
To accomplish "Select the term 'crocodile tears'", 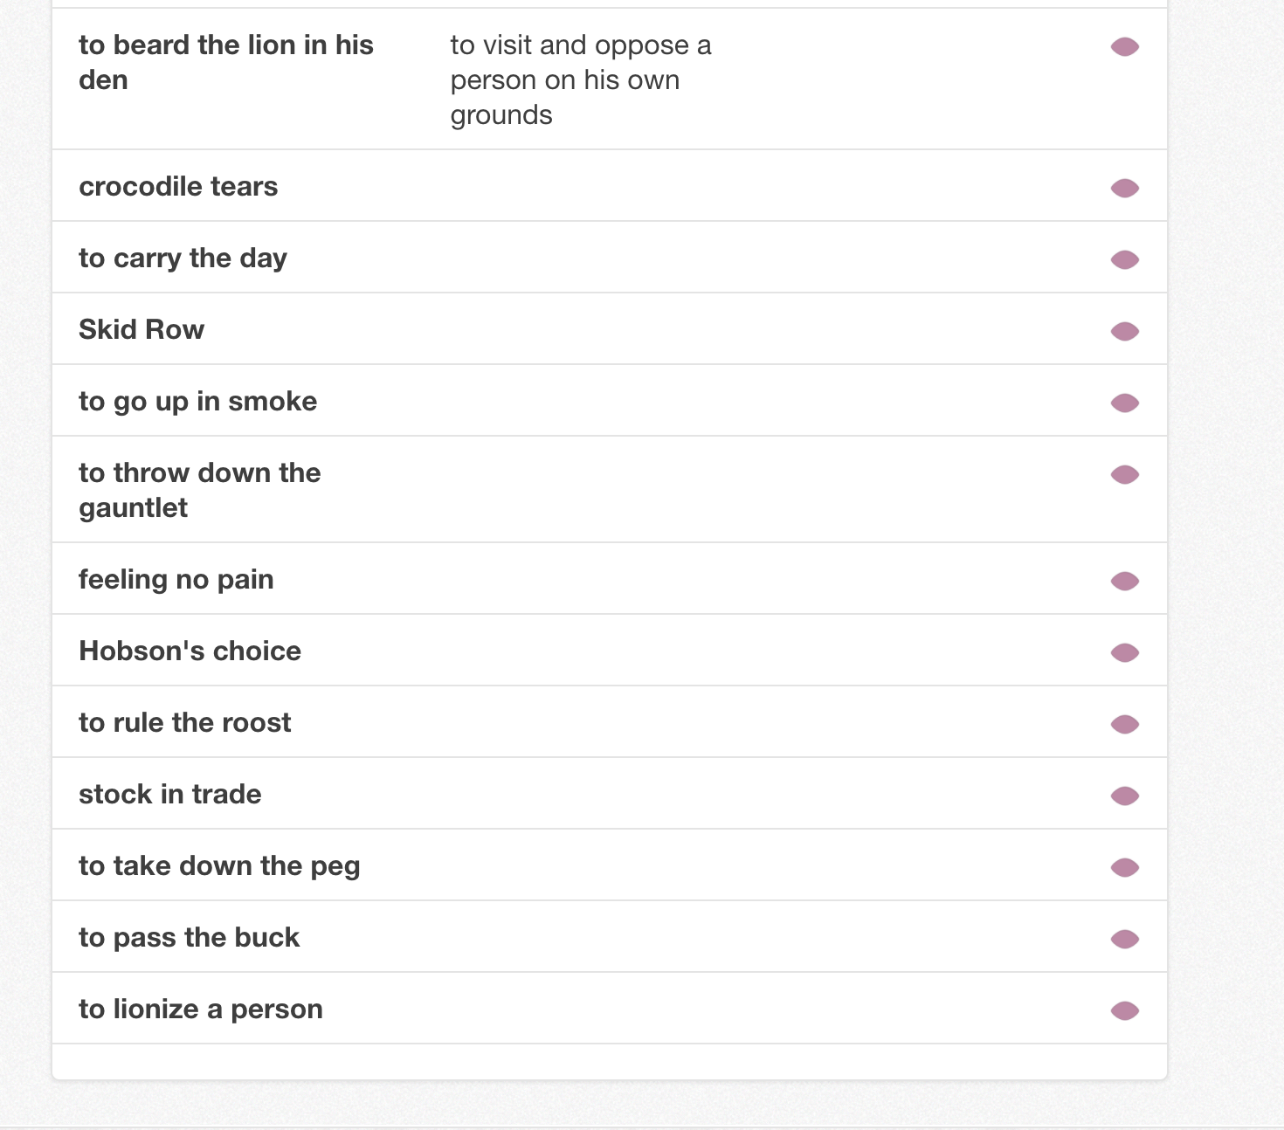I will click(x=178, y=186).
